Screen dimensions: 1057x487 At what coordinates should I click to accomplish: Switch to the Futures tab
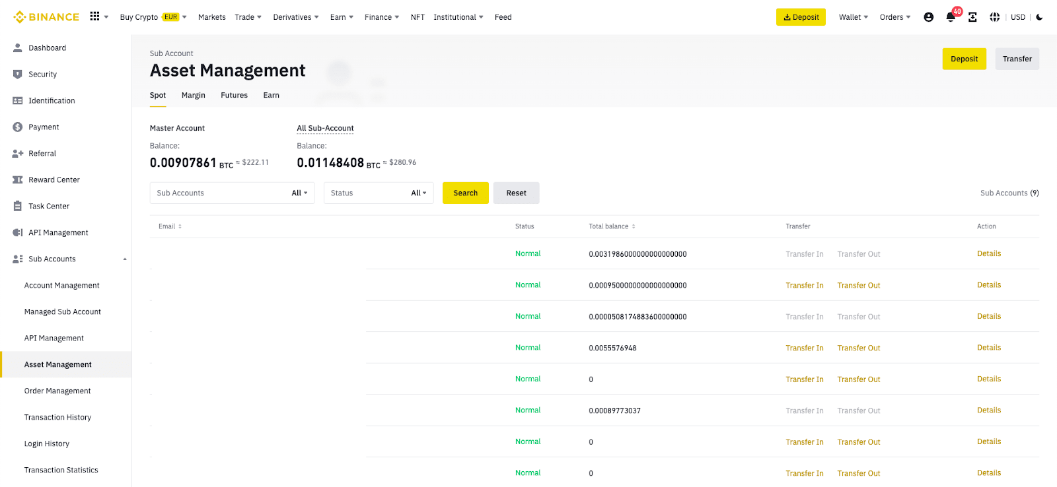[x=234, y=96]
